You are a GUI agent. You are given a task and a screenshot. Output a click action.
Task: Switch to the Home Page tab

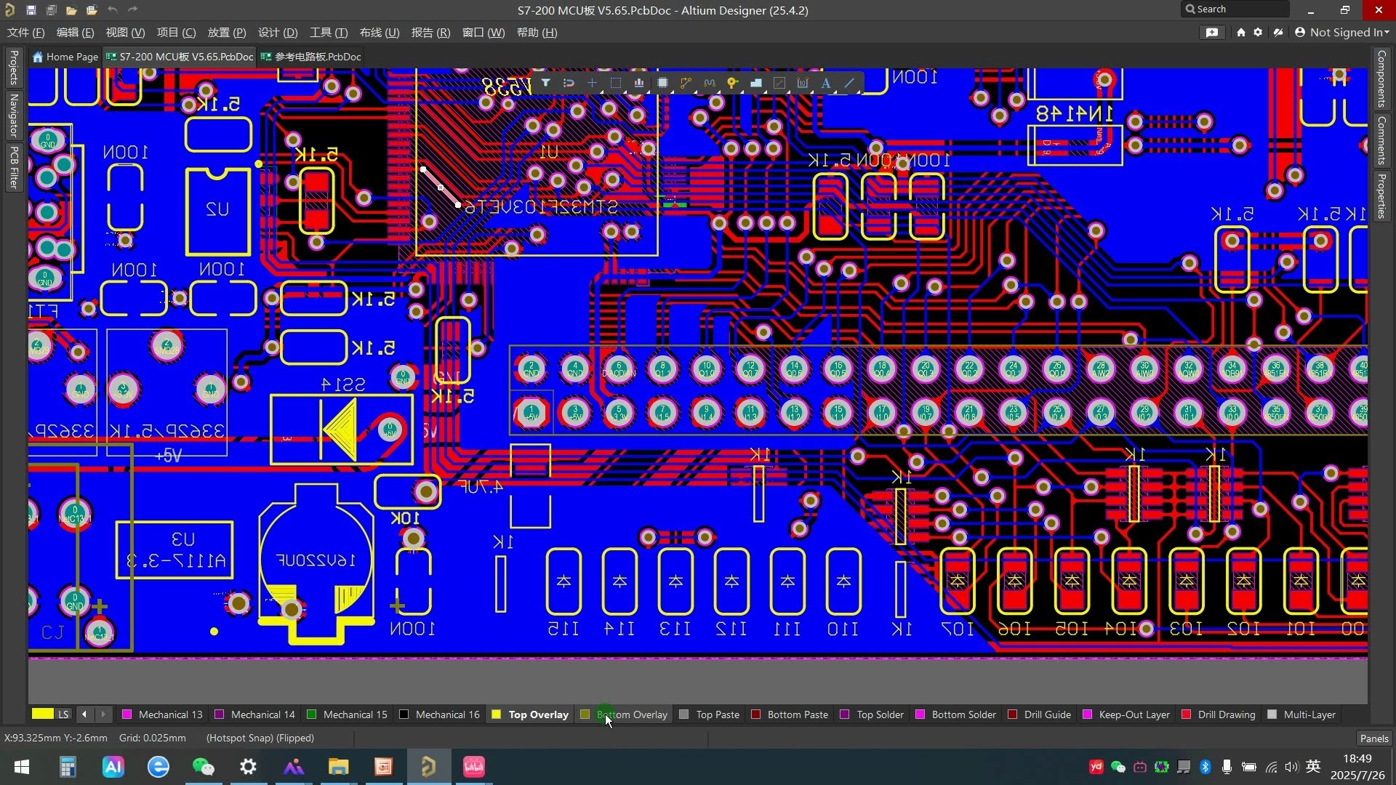[65, 57]
